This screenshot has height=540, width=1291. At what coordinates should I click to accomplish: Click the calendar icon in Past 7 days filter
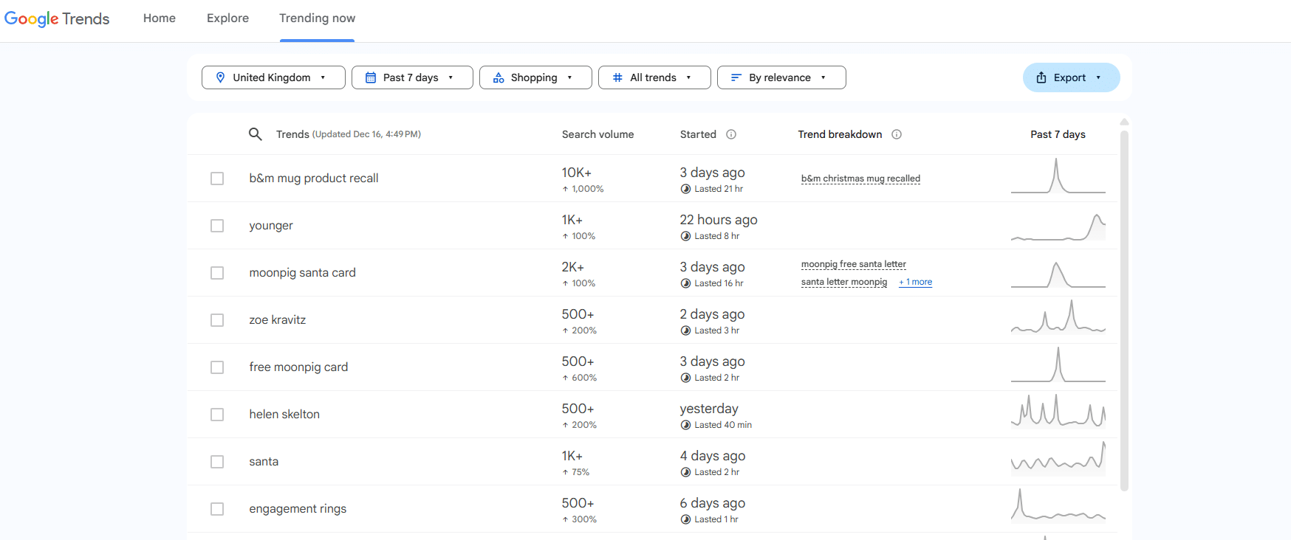pyautogui.click(x=371, y=77)
